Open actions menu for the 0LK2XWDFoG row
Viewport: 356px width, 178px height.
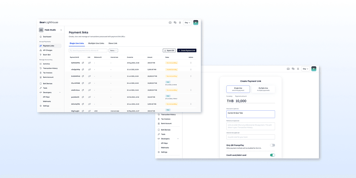pyautogui.click(x=191, y=76)
